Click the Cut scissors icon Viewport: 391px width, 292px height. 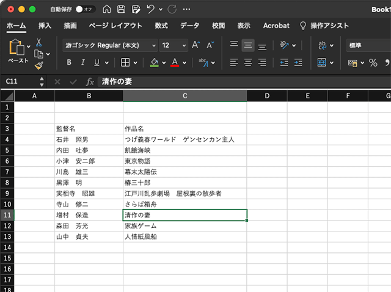click(38, 42)
